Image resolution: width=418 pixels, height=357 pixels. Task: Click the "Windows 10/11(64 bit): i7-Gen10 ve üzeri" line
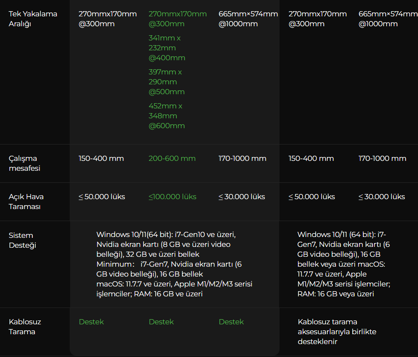[166, 234]
